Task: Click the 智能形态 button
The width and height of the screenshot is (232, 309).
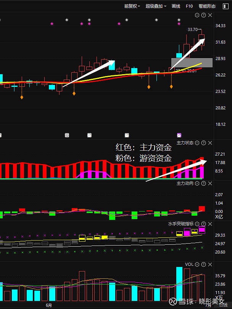Action: (207, 6)
